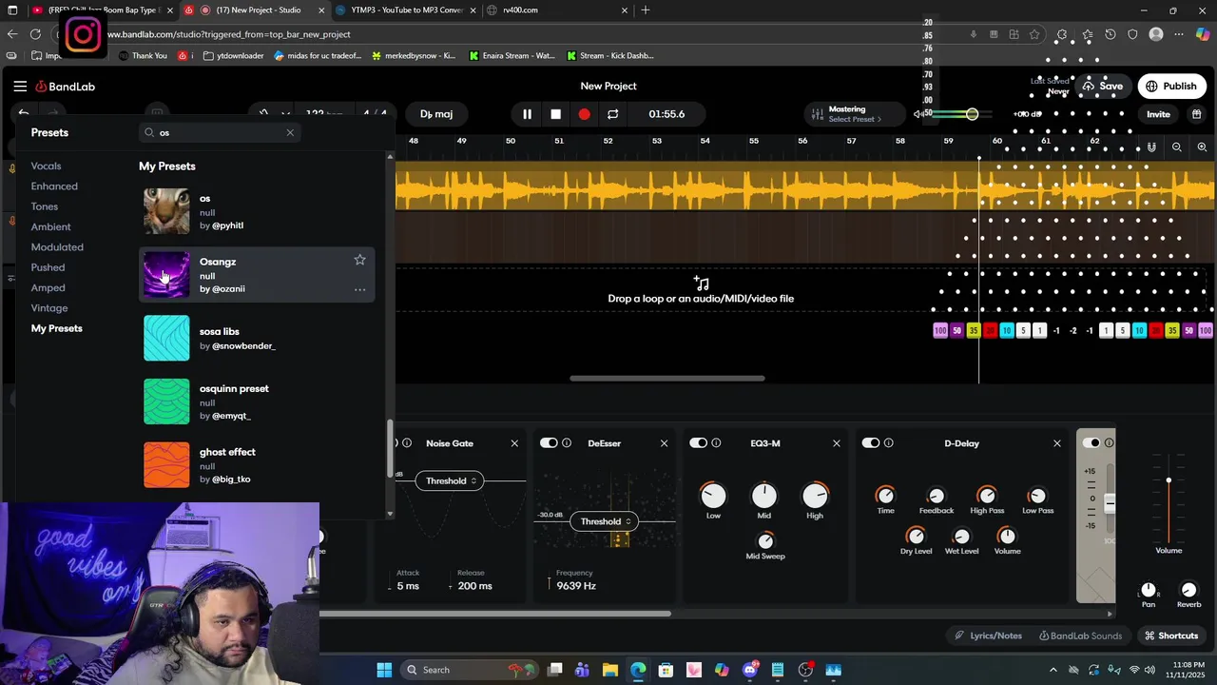This screenshot has height=685, width=1217.
Task: Select the Amped preset category
Action: coord(48,288)
